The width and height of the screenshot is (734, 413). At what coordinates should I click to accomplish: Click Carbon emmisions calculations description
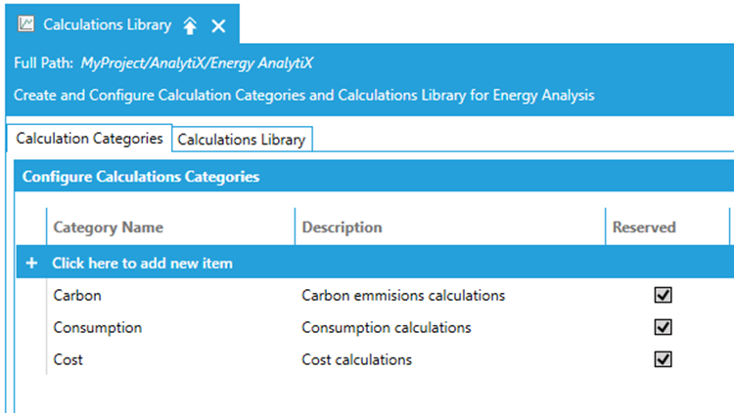click(403, 295)
